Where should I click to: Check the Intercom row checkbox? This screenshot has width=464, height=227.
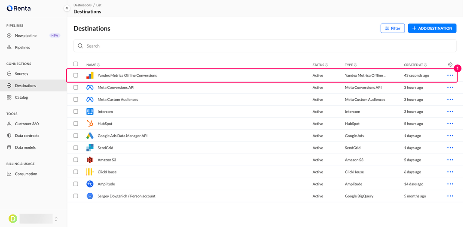[76, 112]
